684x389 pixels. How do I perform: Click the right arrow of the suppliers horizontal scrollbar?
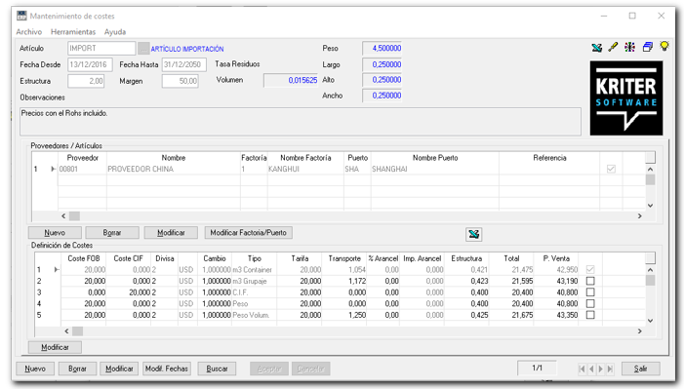coord(639,215)
